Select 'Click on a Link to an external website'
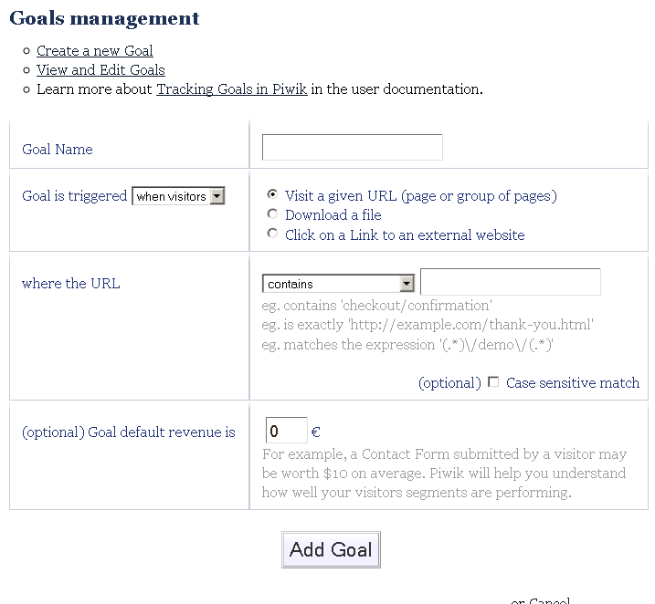Viewport: 655px width, 604px height. pos(272,234)
